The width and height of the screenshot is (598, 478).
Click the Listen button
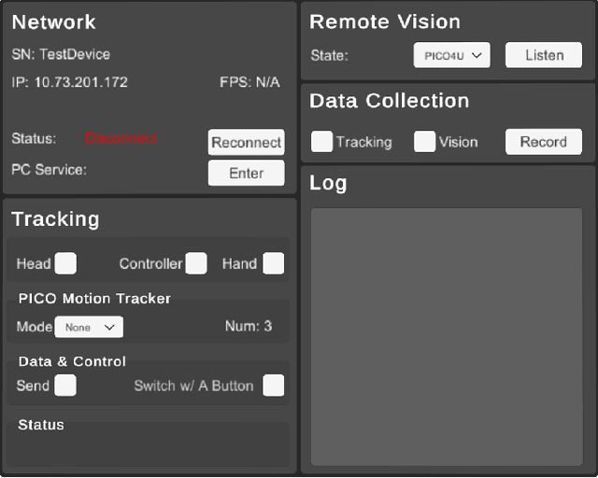[x=544, y=55]
